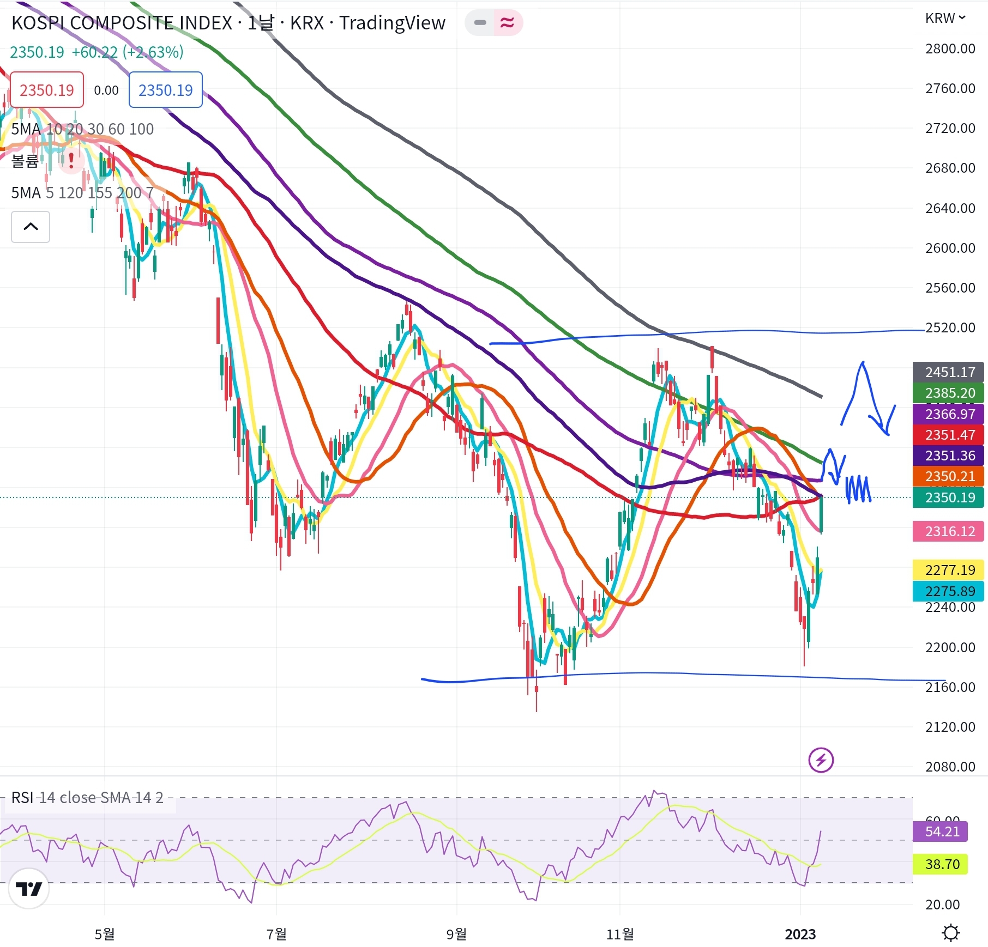Select the 5MA 10 20 30 60 100 legend
Viewport: 988px width, 947px height.
83,129
